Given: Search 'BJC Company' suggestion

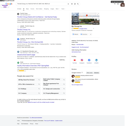Looking at the screenshot, I should coord(29,93).
